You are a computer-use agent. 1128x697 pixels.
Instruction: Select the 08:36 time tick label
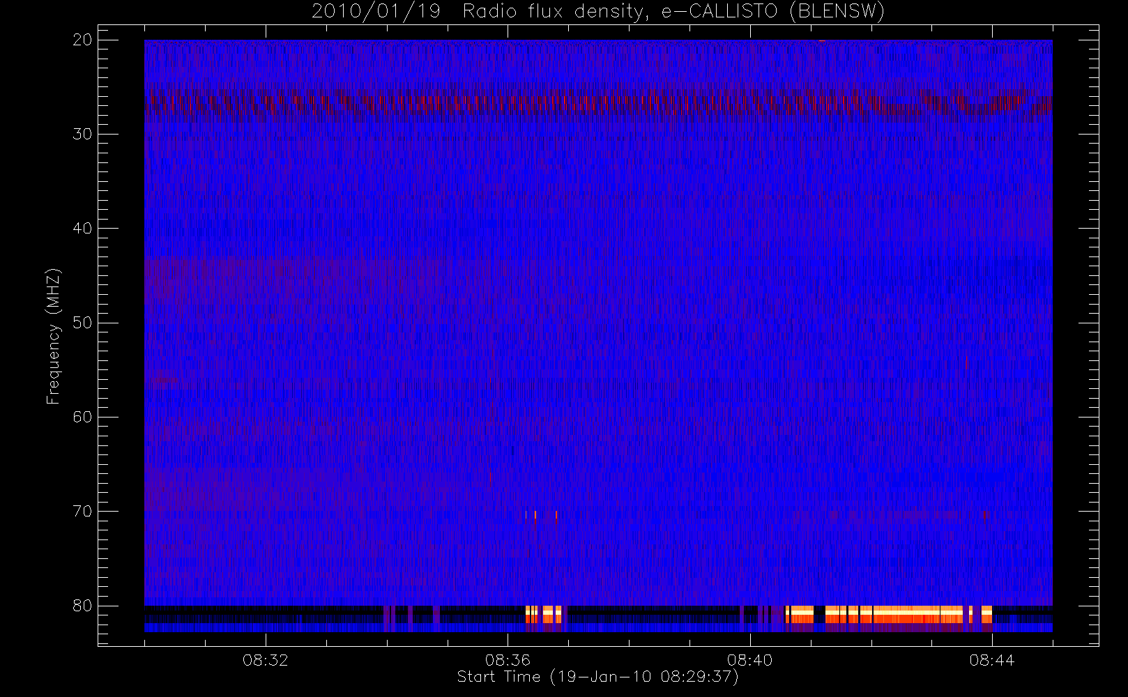click(508, 659)
